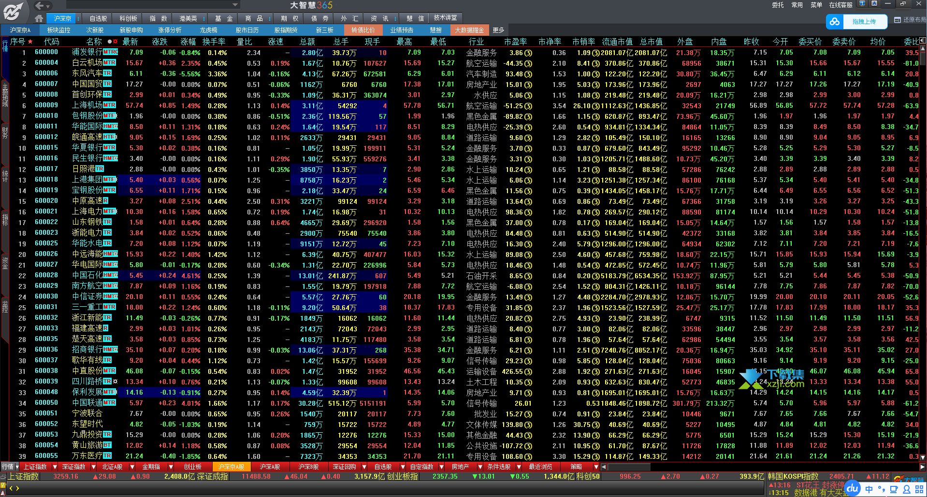Screen dimensions: 927x497
Task: Go to the home page icon
Action: click(x=39, y=18)
